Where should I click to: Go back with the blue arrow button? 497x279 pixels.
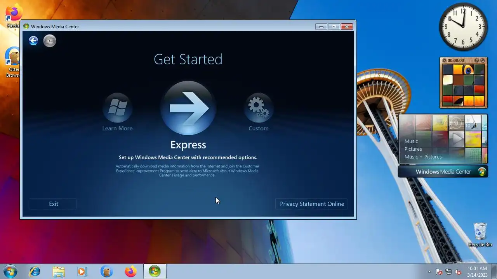tap(33, 41)
